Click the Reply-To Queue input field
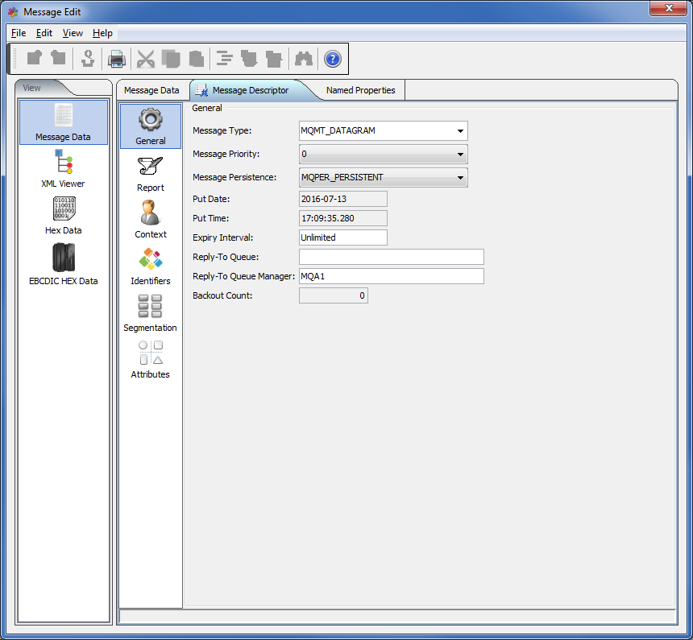Screen dimensions: 693x640 pyautogui.click(x=391, y=257)
